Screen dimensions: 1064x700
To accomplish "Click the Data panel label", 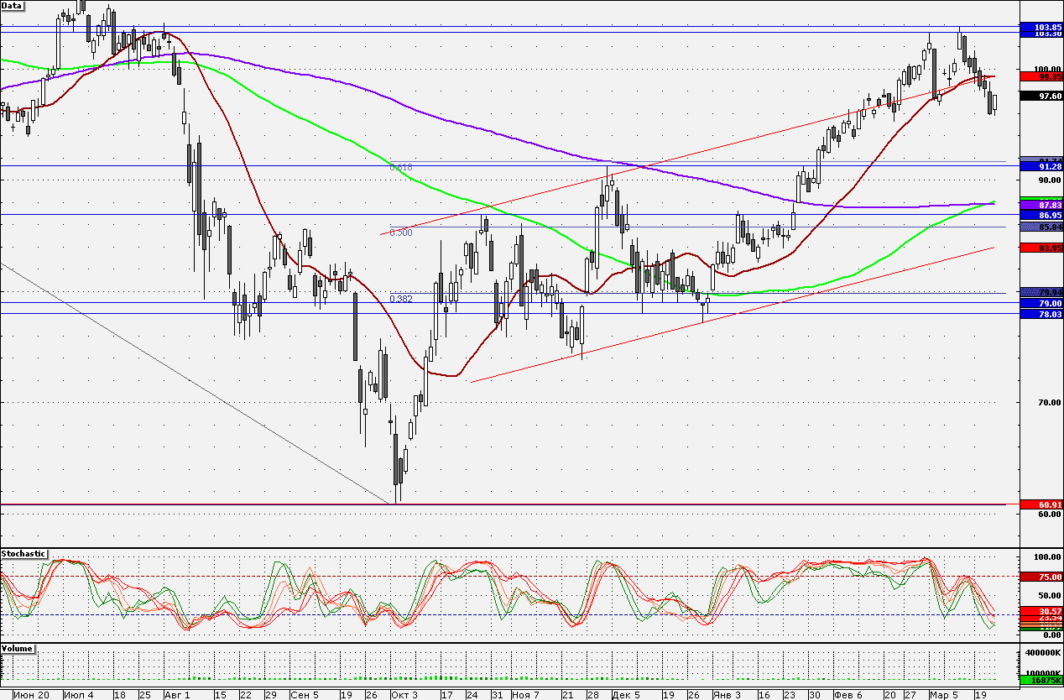I will click(13, 5).
